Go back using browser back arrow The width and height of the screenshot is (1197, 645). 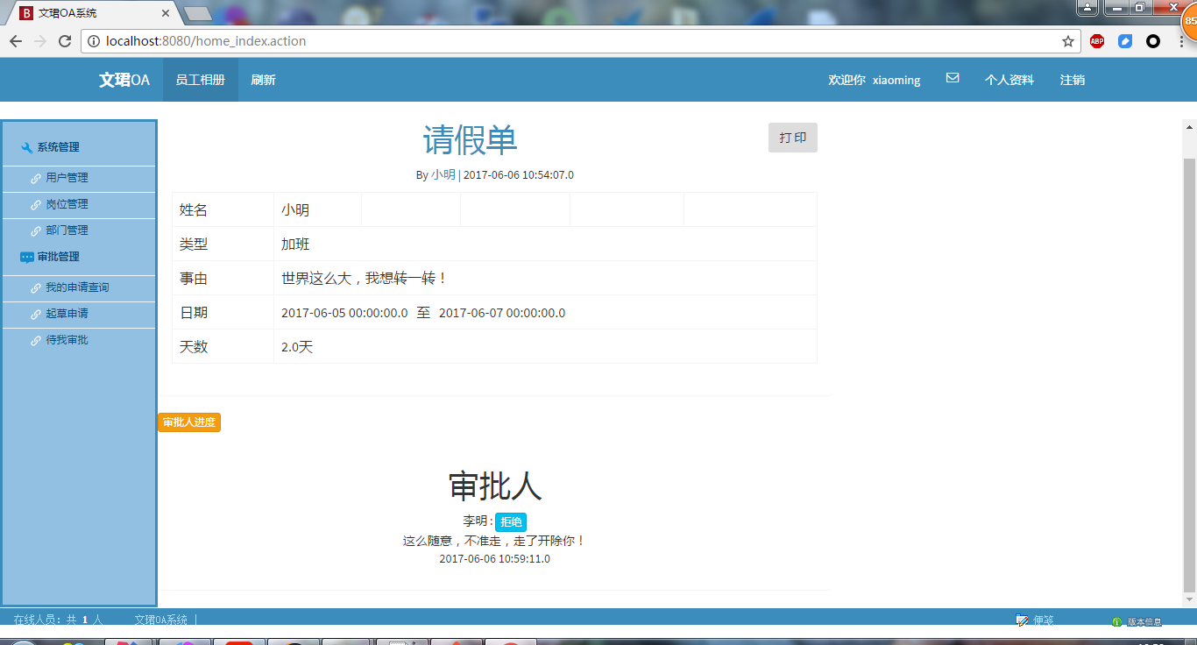[16, 41]
